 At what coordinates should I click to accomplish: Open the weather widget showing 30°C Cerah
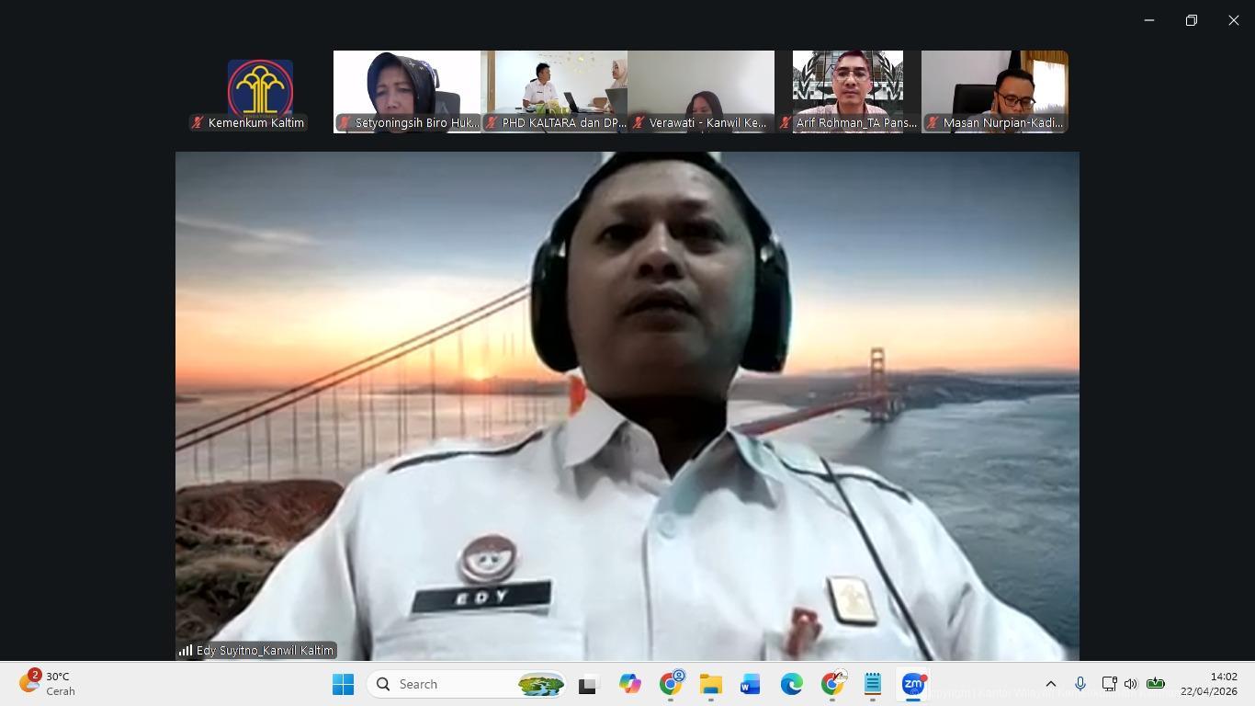pyautogui.click(x=48, y=684)
